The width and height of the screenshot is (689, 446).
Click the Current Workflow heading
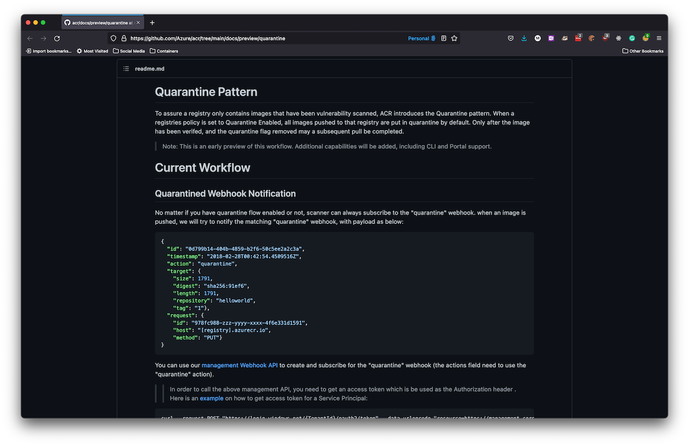point(202,168)
